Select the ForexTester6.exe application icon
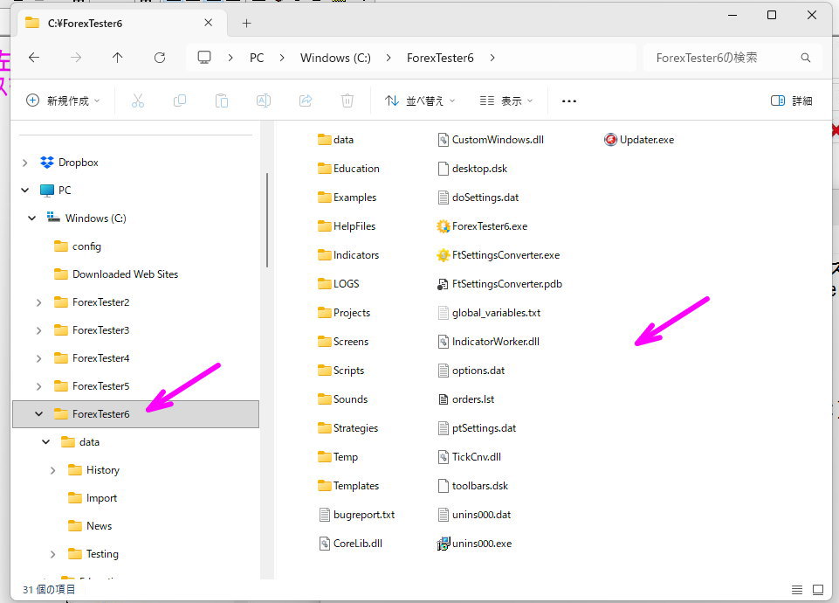The width and height of the screenshot is (839, 603). click(443, 226)
